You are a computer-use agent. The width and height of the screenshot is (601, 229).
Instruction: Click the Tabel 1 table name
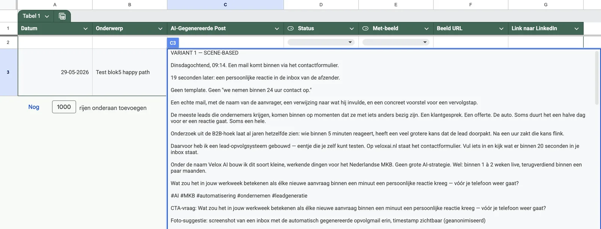pyautogui.click(x=31, y=16)
